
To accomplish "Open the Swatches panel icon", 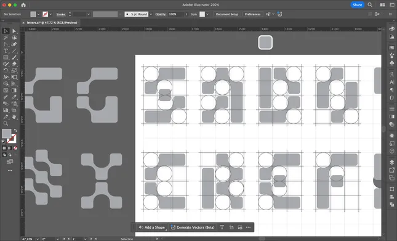I will pyautogui.click(x=391, y=47).
